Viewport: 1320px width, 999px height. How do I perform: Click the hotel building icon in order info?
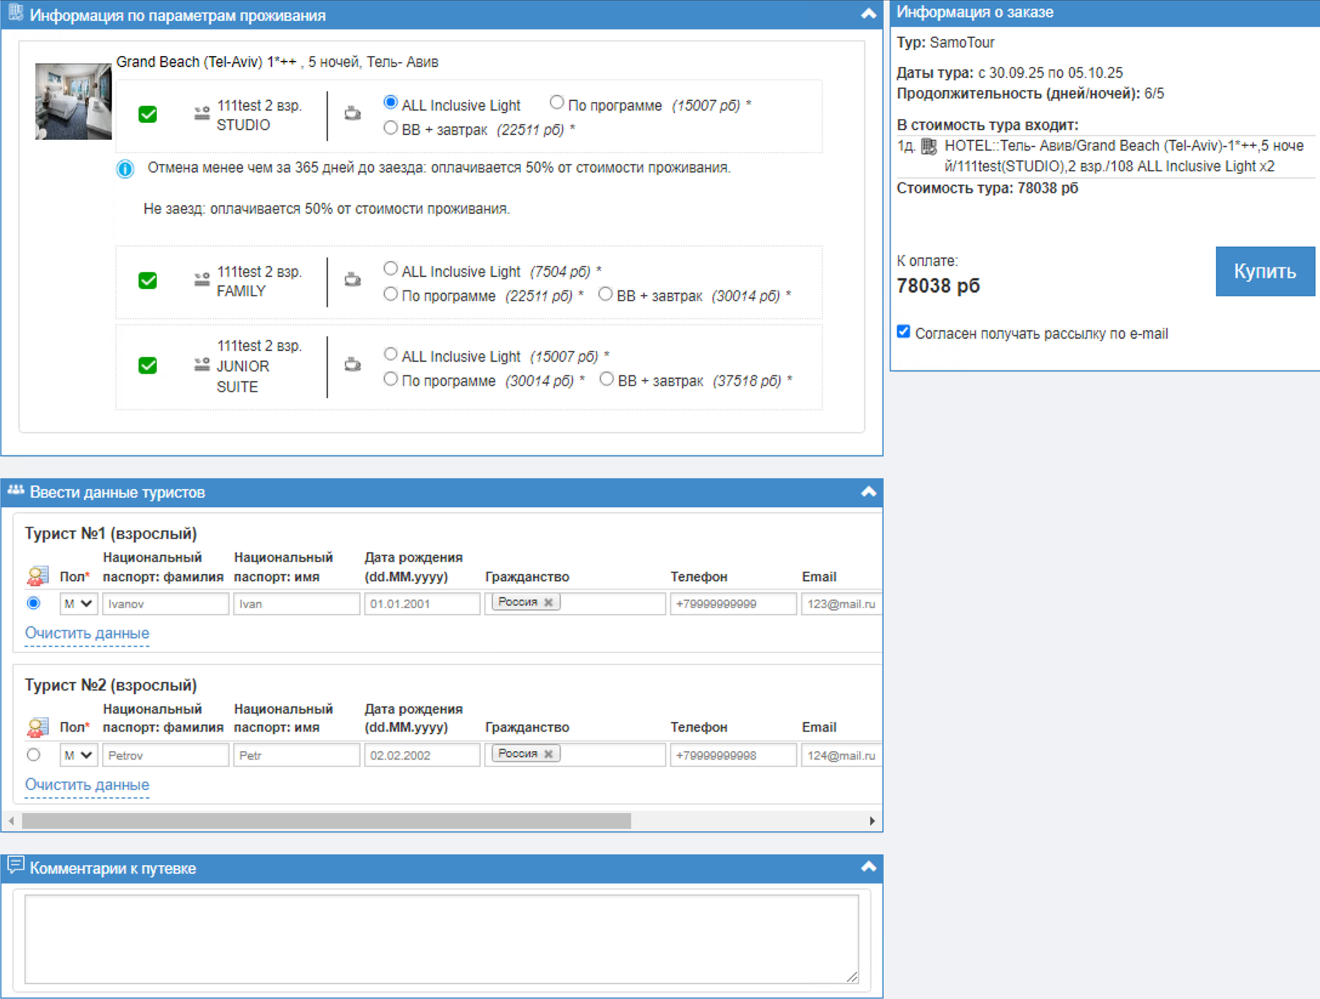[x=929, y=146]
